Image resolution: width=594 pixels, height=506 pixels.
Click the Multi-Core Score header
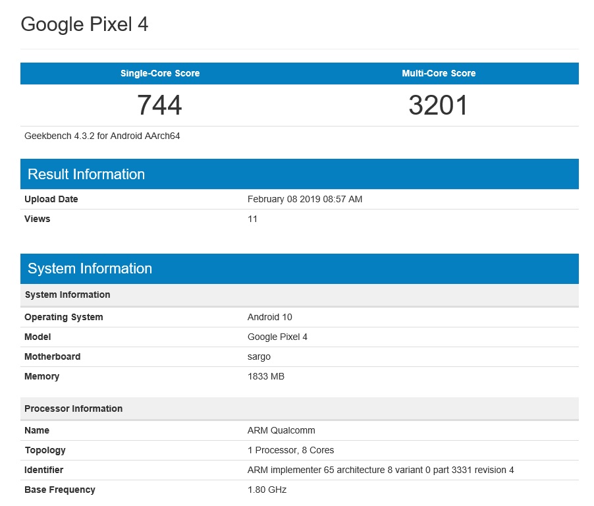coord(439,73)
